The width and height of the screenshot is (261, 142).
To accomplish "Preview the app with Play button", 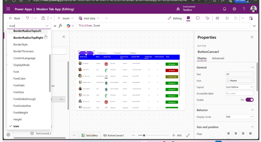I will (x=227, y=18).
